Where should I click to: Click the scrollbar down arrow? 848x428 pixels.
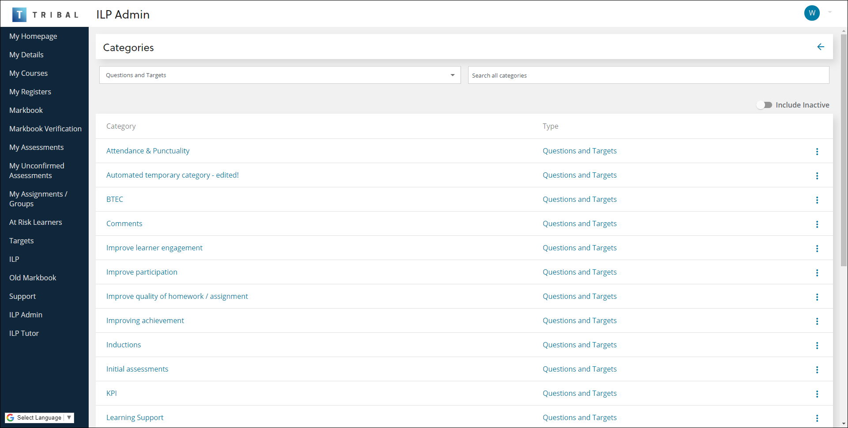(x=844, y=424)
